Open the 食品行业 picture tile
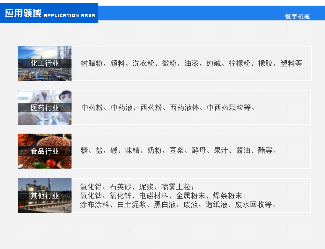The height and width of the screenshot is (249, 325). tap(45, 151)
